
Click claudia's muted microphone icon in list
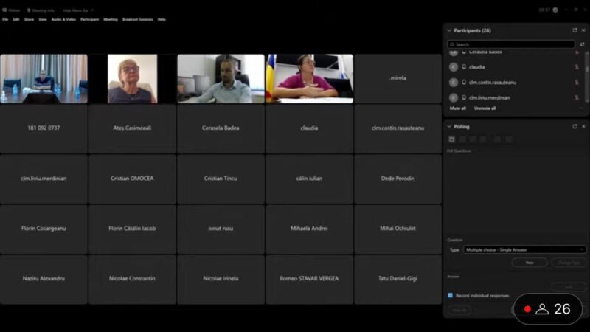(x=576, y=67)
